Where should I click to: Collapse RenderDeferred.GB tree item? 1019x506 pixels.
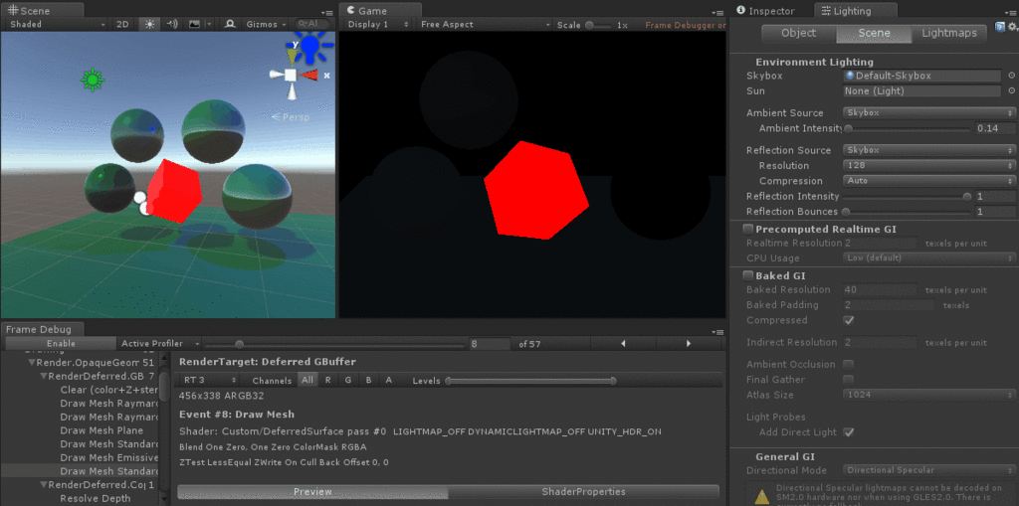tap(44, 376)
